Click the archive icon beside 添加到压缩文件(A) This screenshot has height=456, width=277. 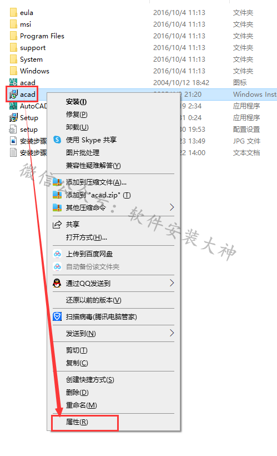[57, 182]
